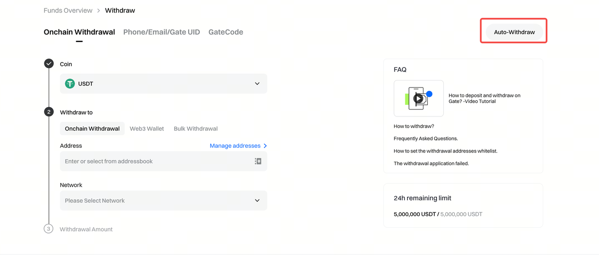Select the Bulk Withdrawal option
The image size is (599, 255).
coord(196,129)
